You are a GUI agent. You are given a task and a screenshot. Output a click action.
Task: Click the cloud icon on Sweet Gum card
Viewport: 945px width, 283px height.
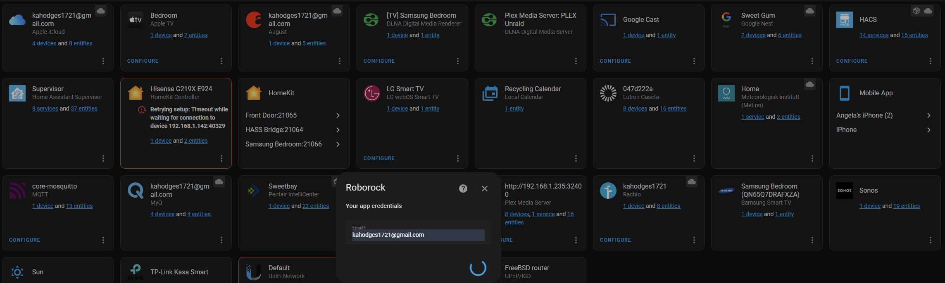click(x=810, y=11)
